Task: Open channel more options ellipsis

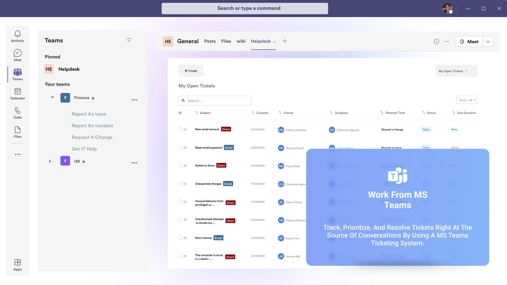Action: 447,42
